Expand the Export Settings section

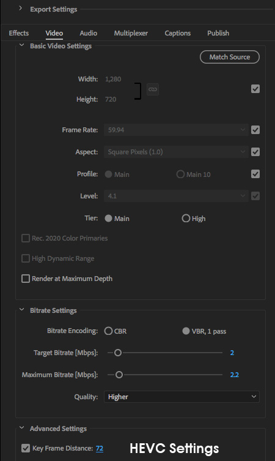20,8
